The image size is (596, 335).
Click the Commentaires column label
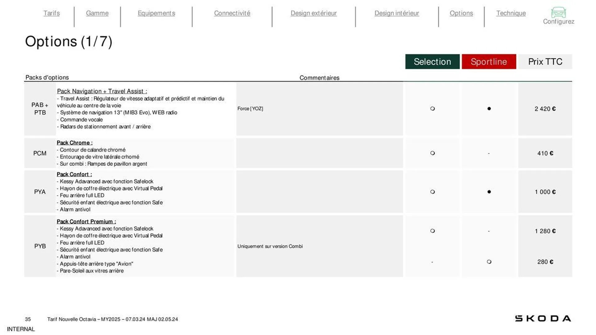[x=319, y=78]
